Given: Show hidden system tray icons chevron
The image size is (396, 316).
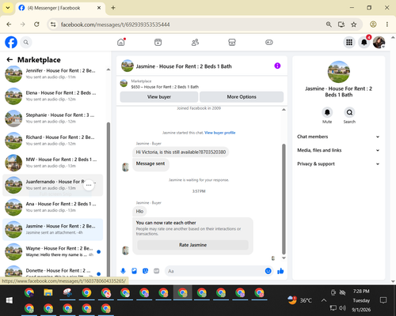Looking at the screenshot, I should click(324, 300).
